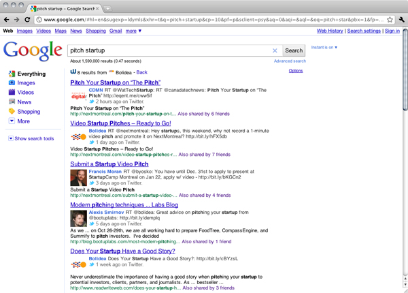This screenshot has width=408, height=293.
Task: Click the Videos icon in the sidebar
Action: click(x=12, y=92)
